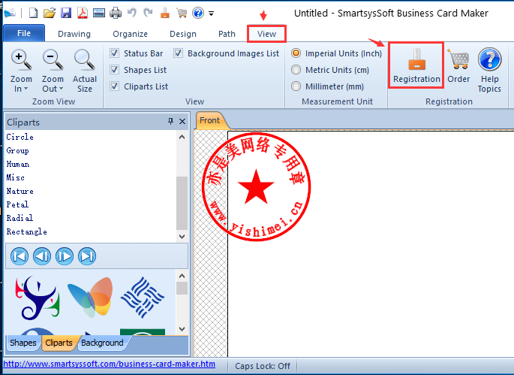Select the Nature clipart category
The width and height of the screenshot is (514, 375).
pyautogui.click(x=20, y=191)
